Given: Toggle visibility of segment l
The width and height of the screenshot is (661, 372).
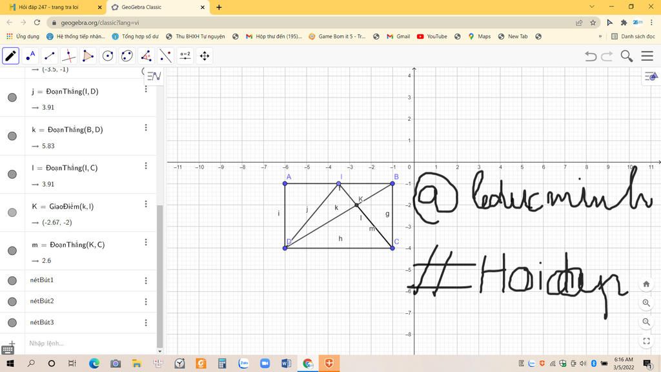Looking at the screenshot, I should click(x=12, y=174).
